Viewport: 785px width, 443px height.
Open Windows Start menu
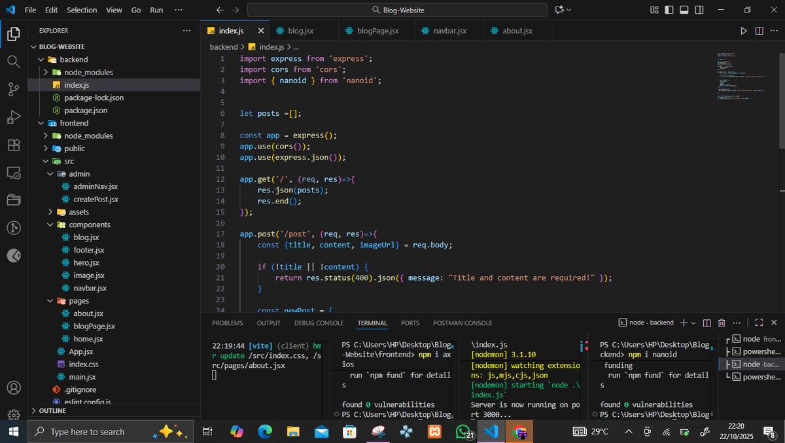click(13, 431)
